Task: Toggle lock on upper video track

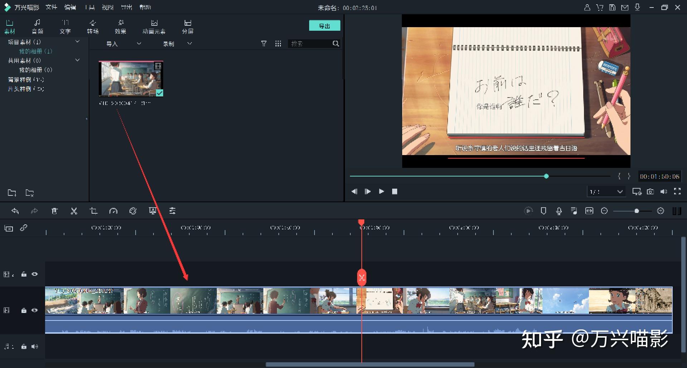Action: coord(24,274)
